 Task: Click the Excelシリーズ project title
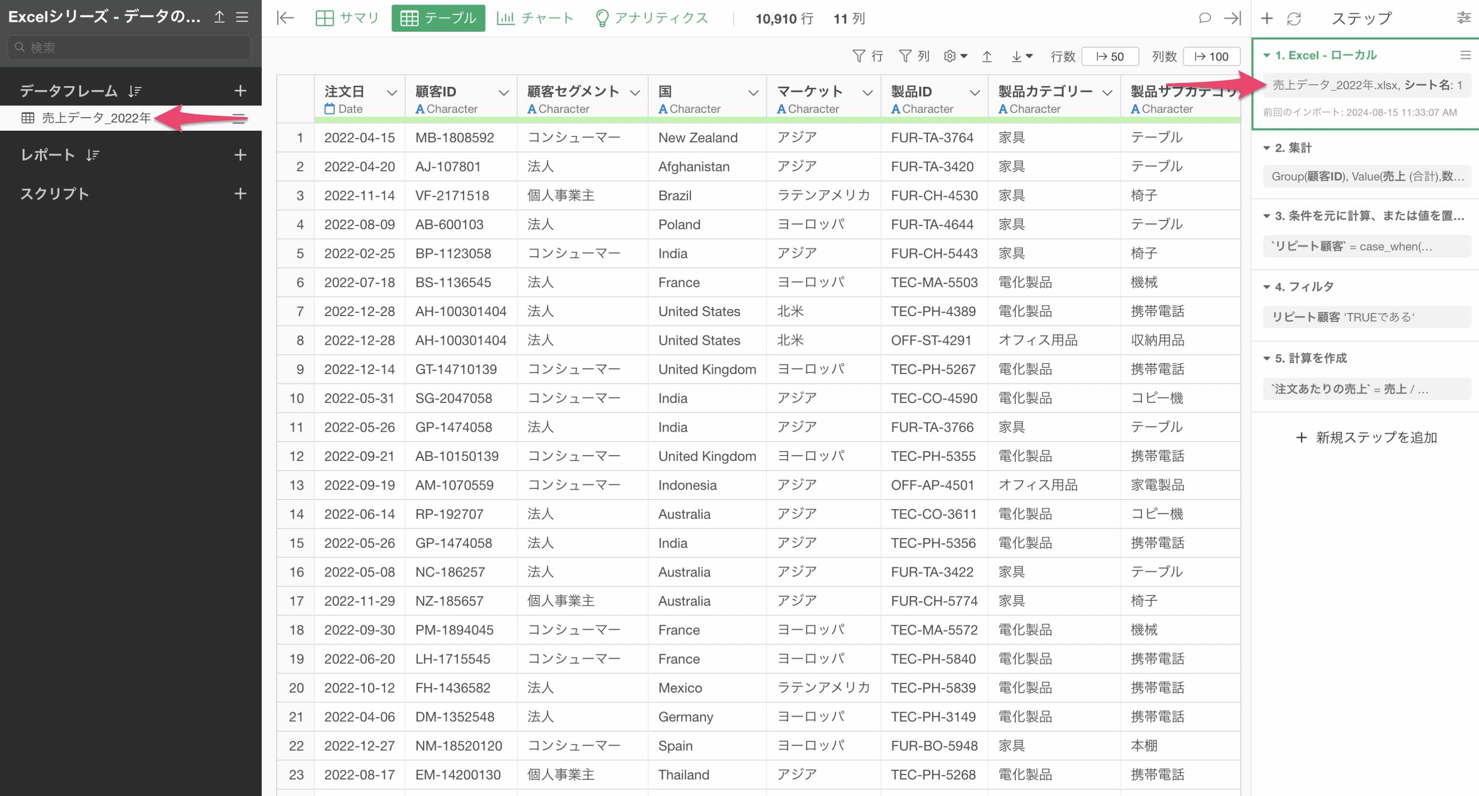[x=104, y=17]
